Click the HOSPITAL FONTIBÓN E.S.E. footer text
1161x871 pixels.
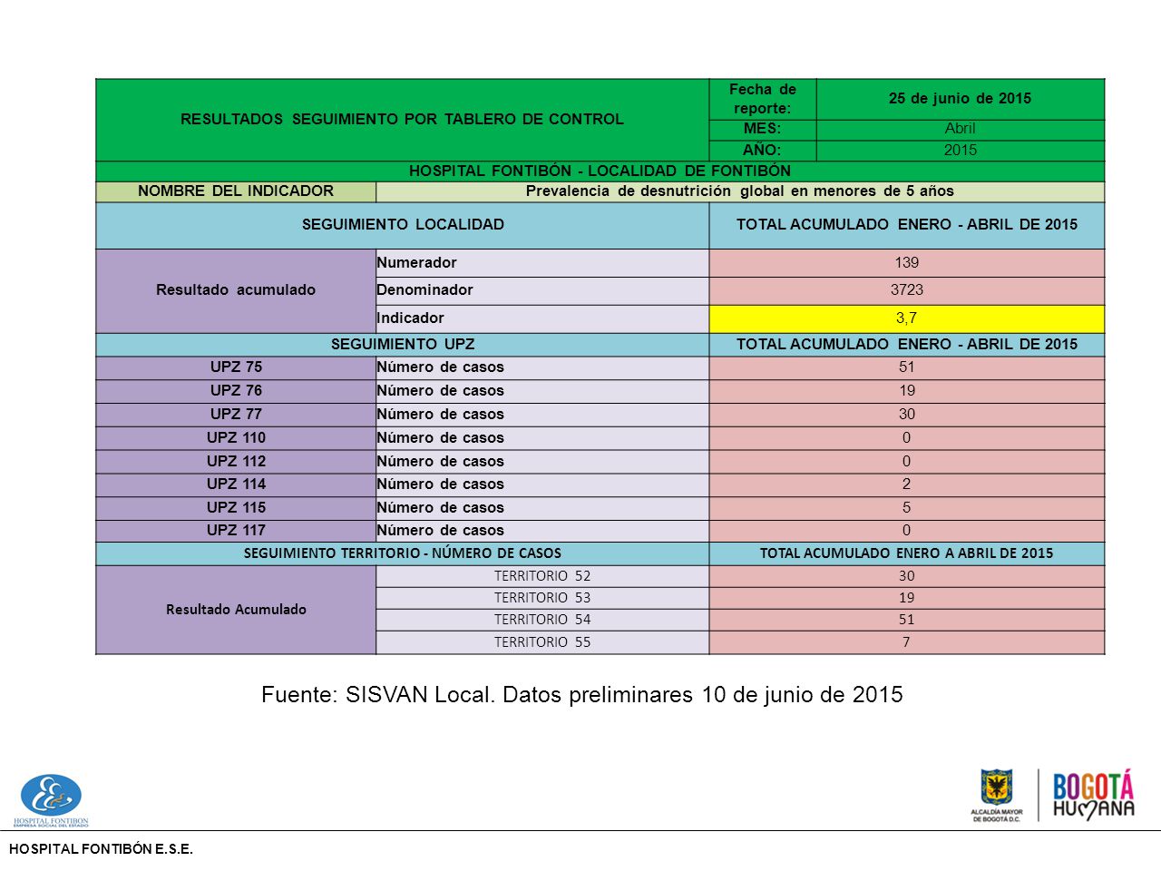[x=101, y=850]
